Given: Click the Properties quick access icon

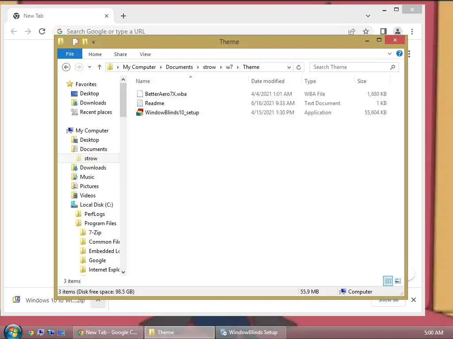Looking at the screenshot, I should point(75,42).
